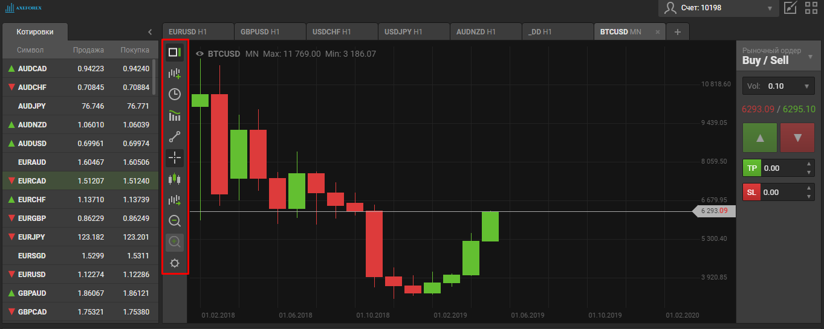Viewport: 824px width, 329px height.
Task: Switch to the USDJPY H1 chart tab
Action: coord(413,31)
